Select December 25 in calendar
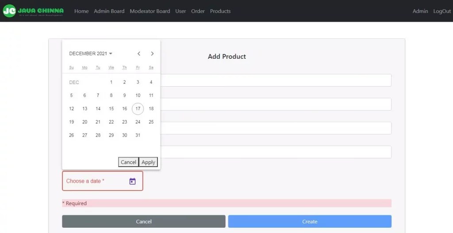This screenshot has height=233, width=453. pyautogui.click(x=151, y=122)
